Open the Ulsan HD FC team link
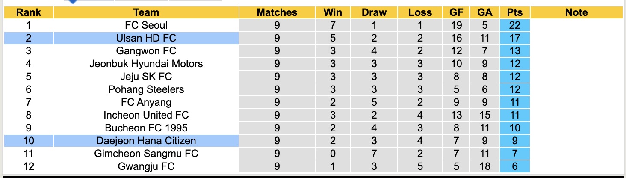 pyautogui.click(x=146, y=38)
